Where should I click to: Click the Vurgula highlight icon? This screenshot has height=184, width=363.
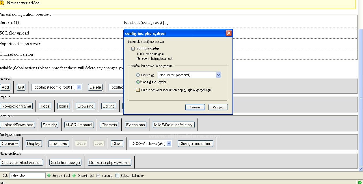point(98,175)
